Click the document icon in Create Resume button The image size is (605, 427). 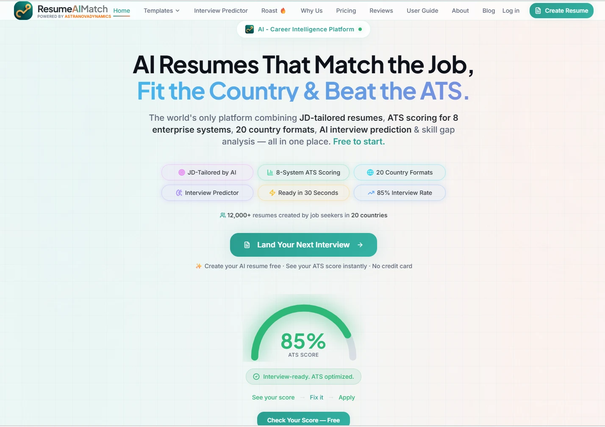[x=538, y=11]
